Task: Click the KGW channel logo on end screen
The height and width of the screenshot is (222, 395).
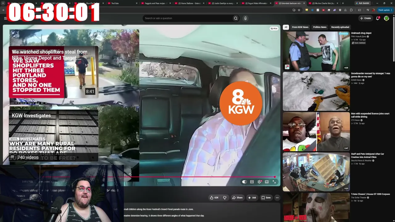Action: point(241,103)
